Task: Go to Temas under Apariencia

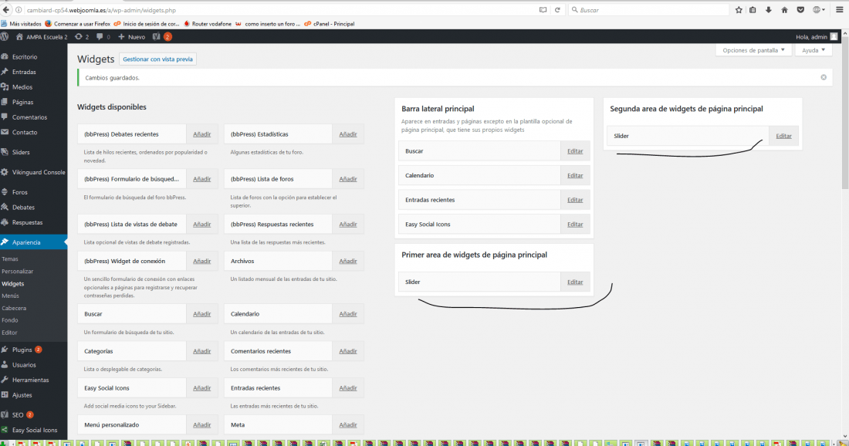Action: (x=10, y=259)
